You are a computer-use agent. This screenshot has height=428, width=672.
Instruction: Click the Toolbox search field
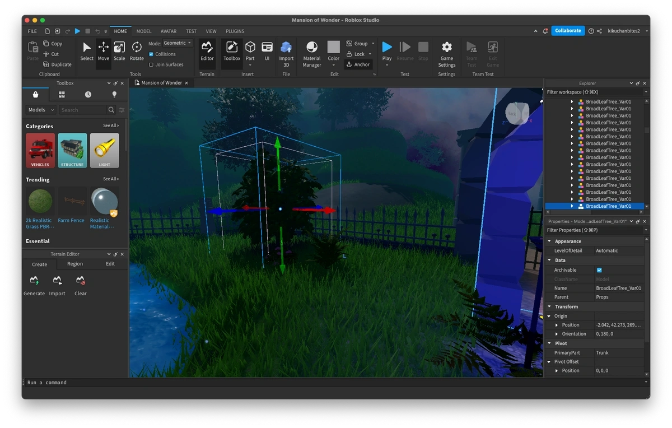point(82,110)
